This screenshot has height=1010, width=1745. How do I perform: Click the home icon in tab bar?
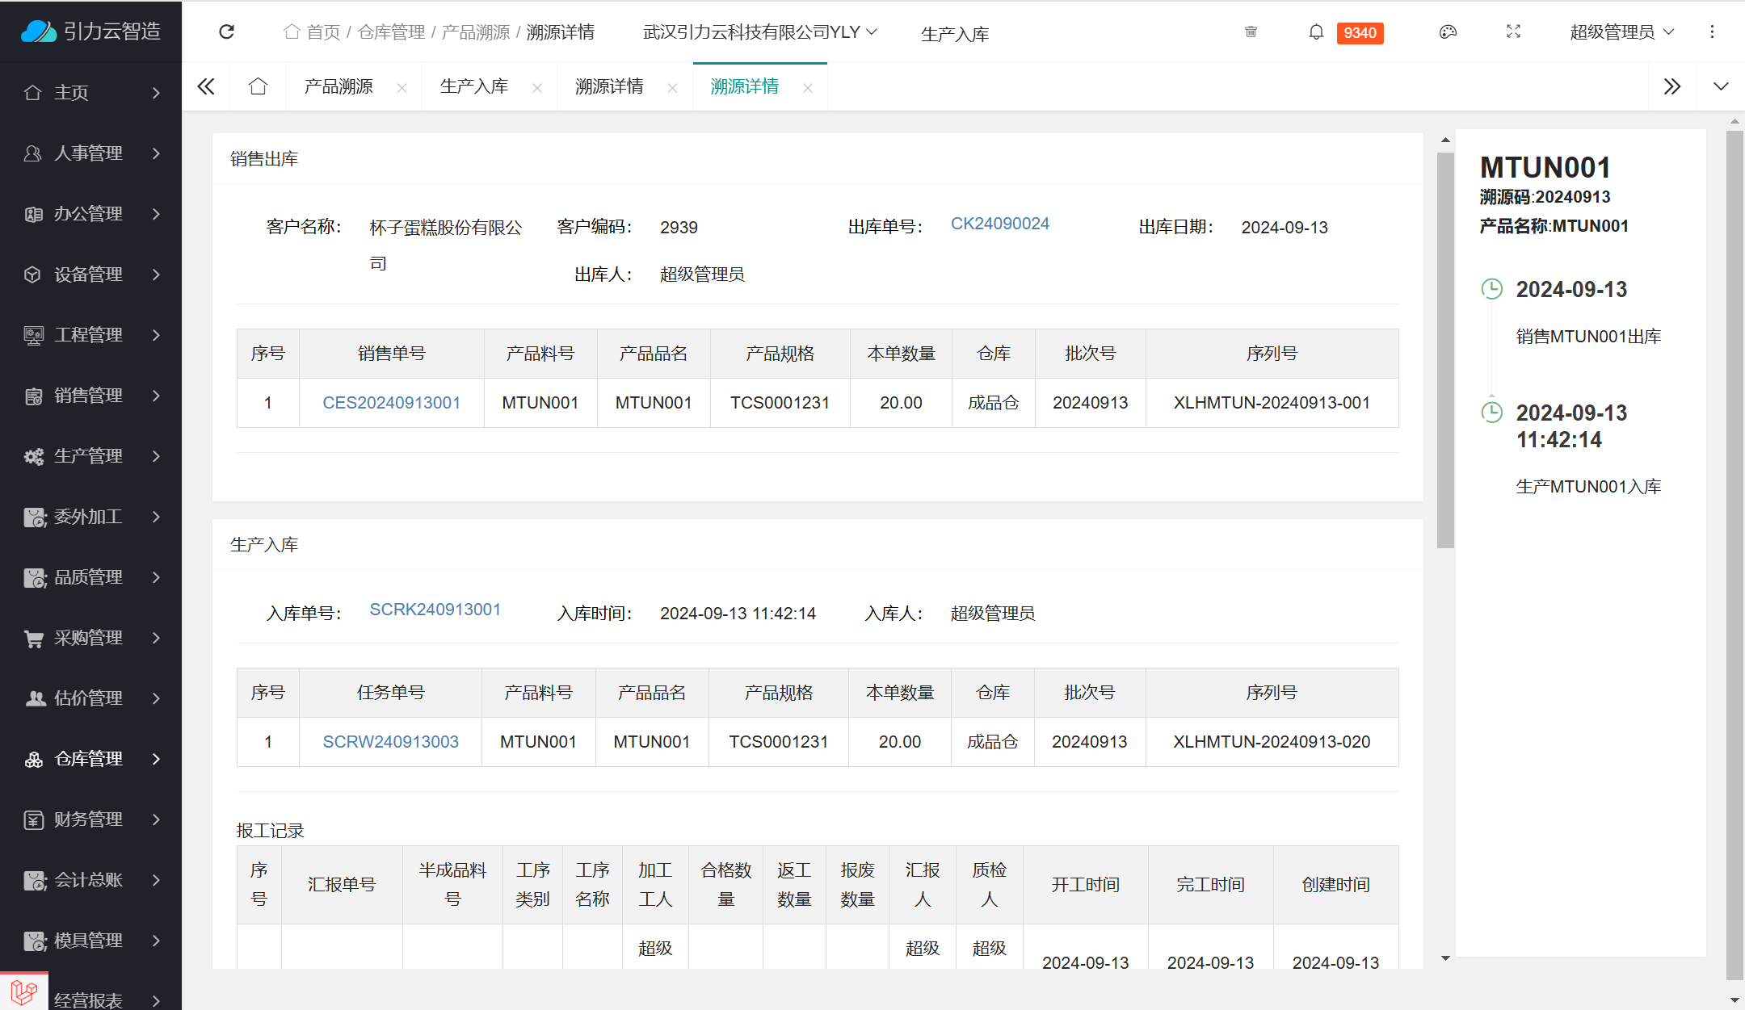coord(258,86)
